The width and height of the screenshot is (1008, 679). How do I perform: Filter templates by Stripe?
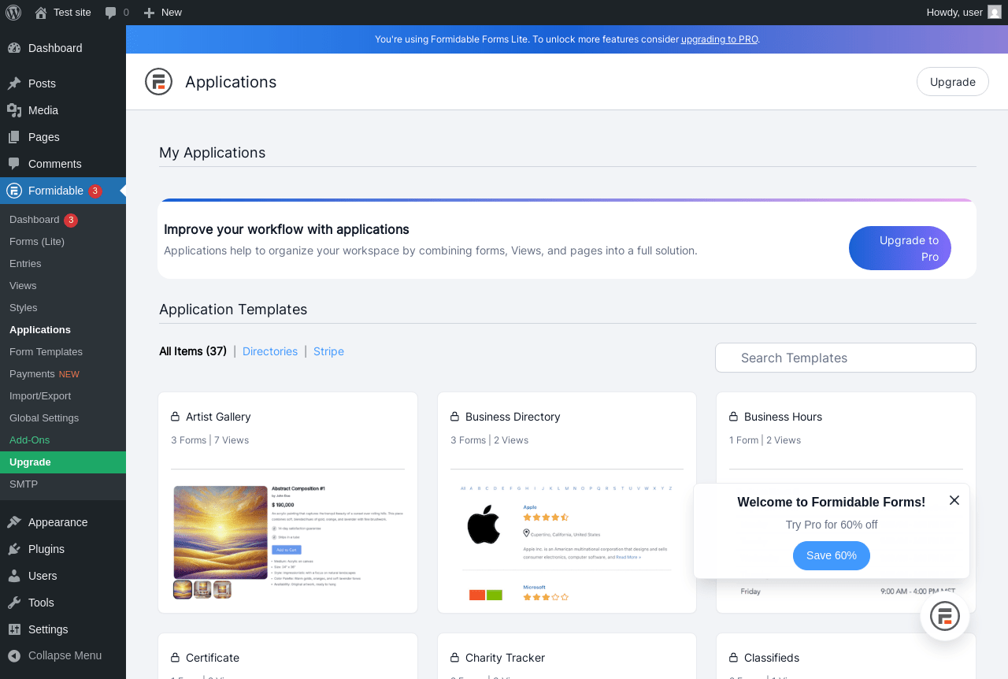coord(328,351)
